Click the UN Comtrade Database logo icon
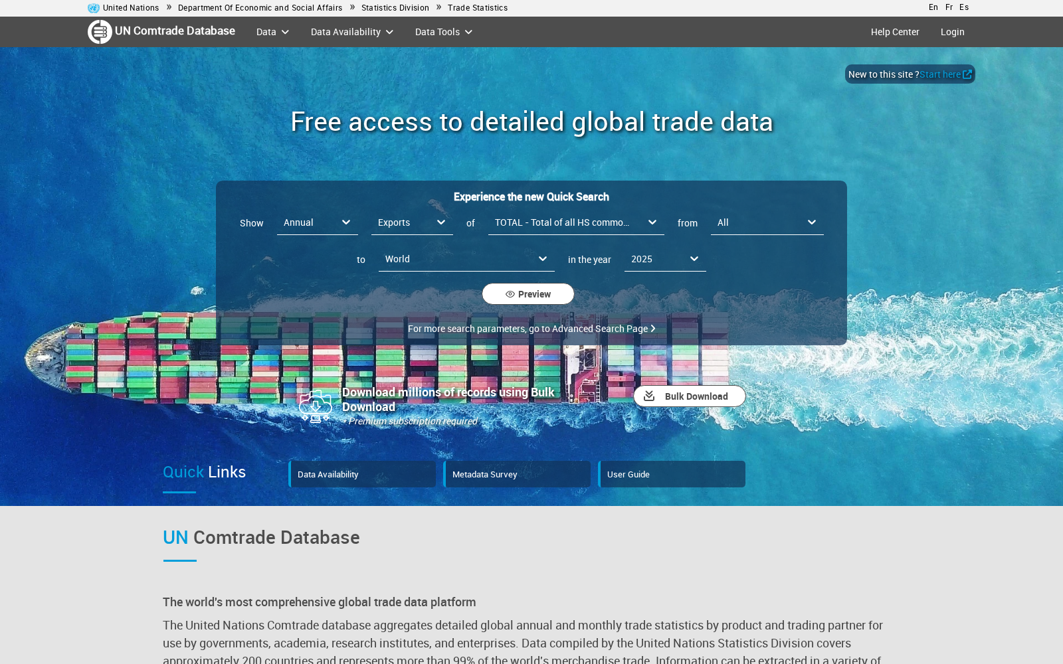The image size is (1063, 664). [x=100, y=32]
